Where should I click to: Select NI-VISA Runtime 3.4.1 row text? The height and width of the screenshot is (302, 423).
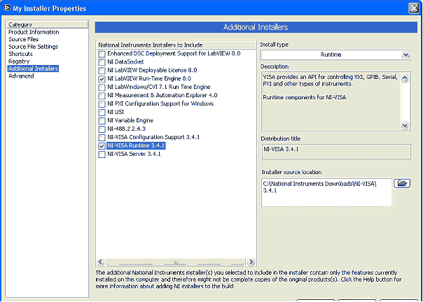tap(136, 145)
